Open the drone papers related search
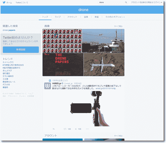Image resolution: width=166 pixels, height=143 pixels. pos(9,30)
